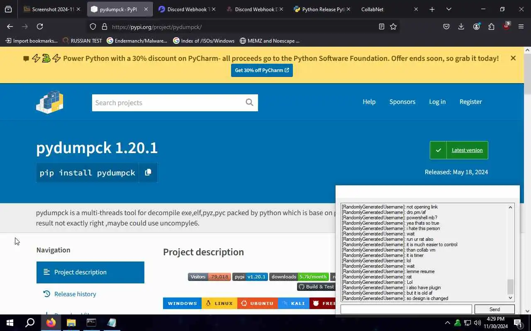This screenshot has height=331, width=531.
Task: Open the Firefox hamburger menu
Action: coord(521,26)
